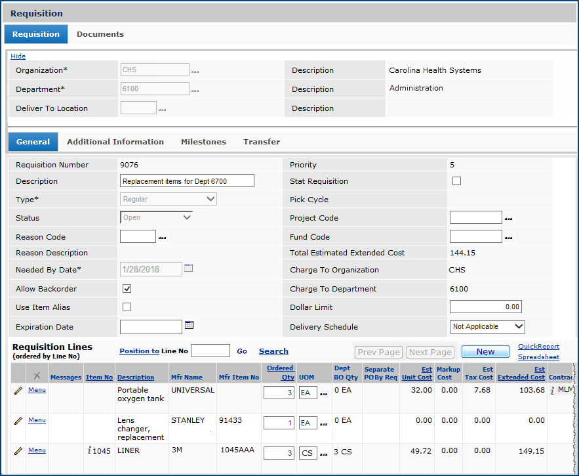
Task: Uncheck the Allow Backorder checkbox
Action: (x=127, y=288)
